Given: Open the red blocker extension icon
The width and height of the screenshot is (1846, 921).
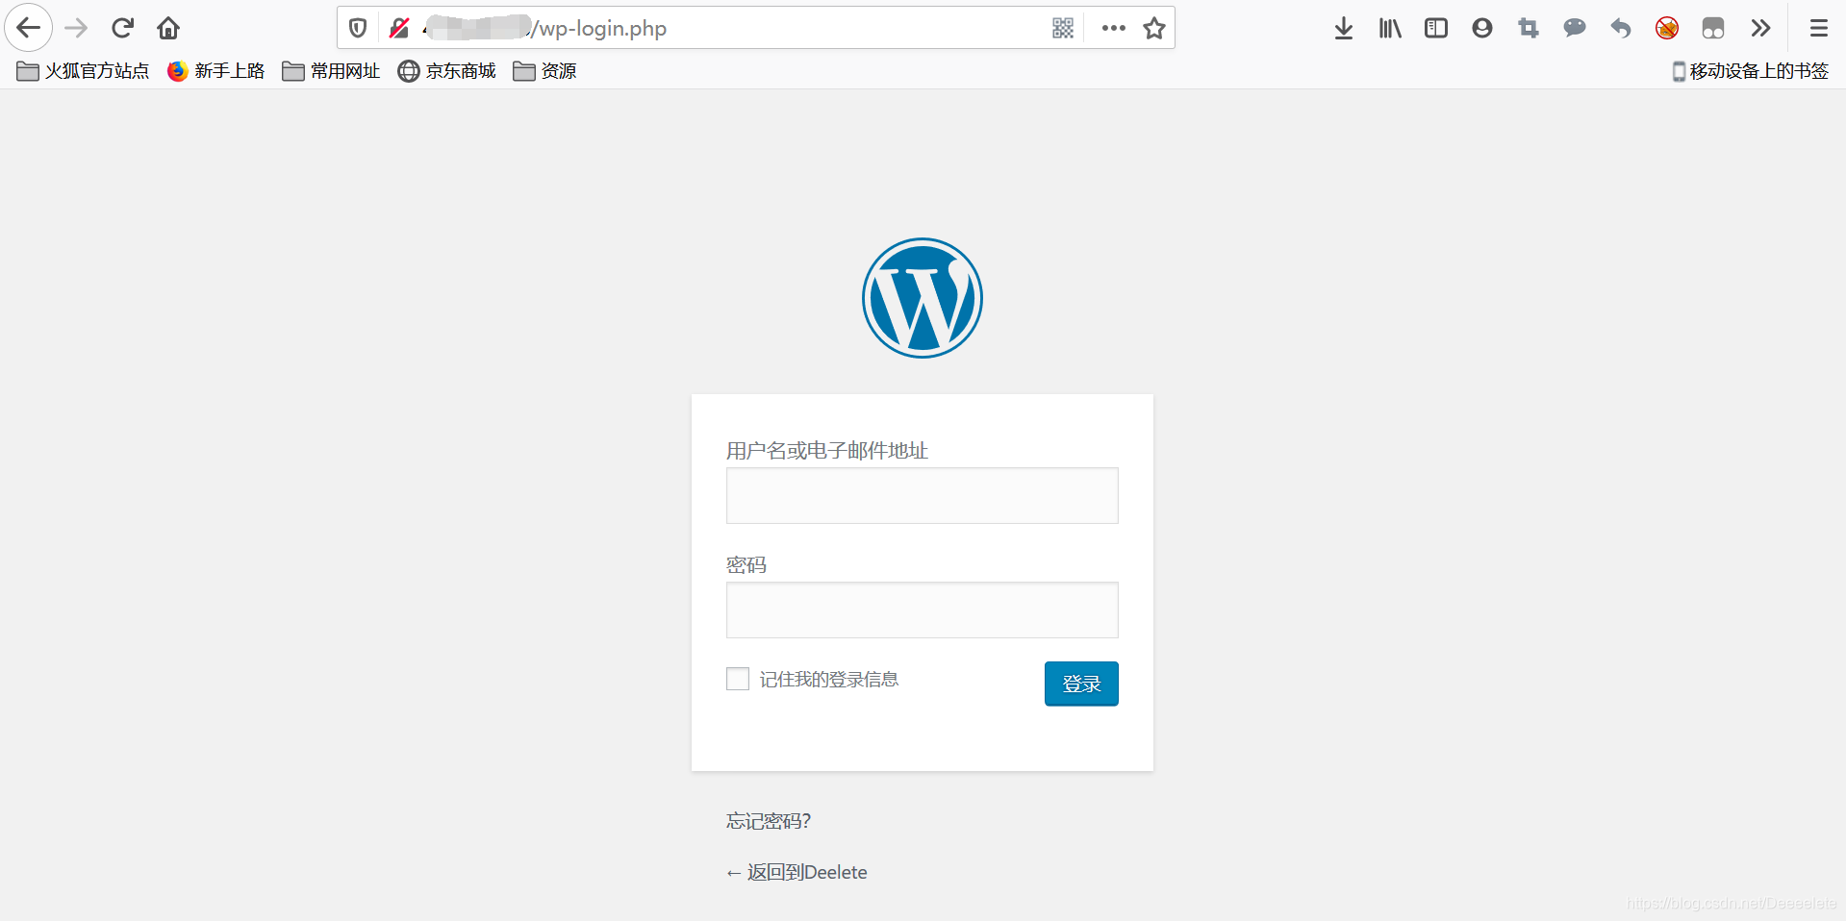Looking at the screenshot, I should 1667,28.
